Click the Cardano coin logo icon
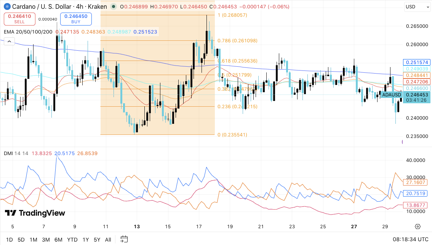 [7, 6]
